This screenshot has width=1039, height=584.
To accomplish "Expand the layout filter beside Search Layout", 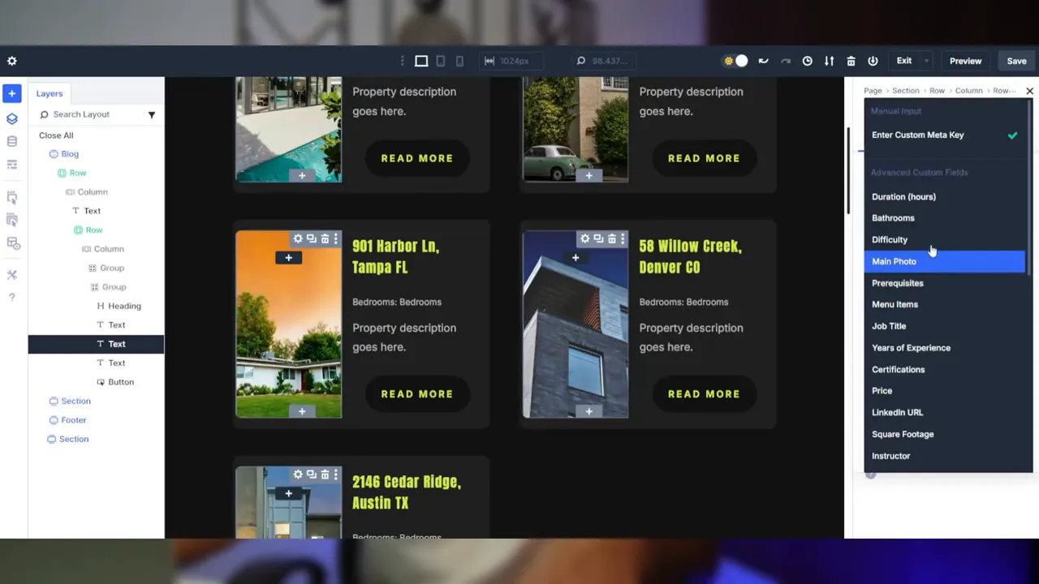I will coord(151,114).
